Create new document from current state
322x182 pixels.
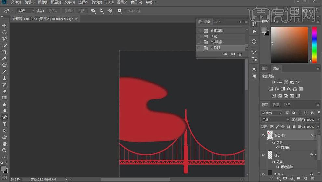point(225,54)
